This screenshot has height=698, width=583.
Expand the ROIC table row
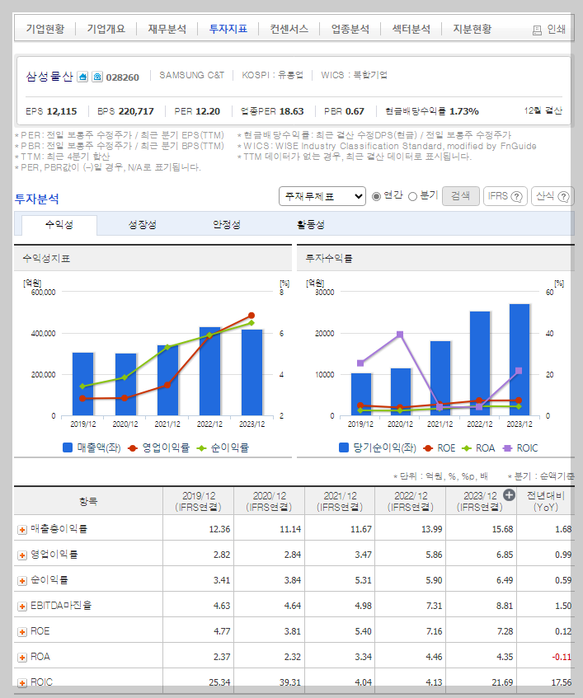pyautogui.click(x=21, y=683)
